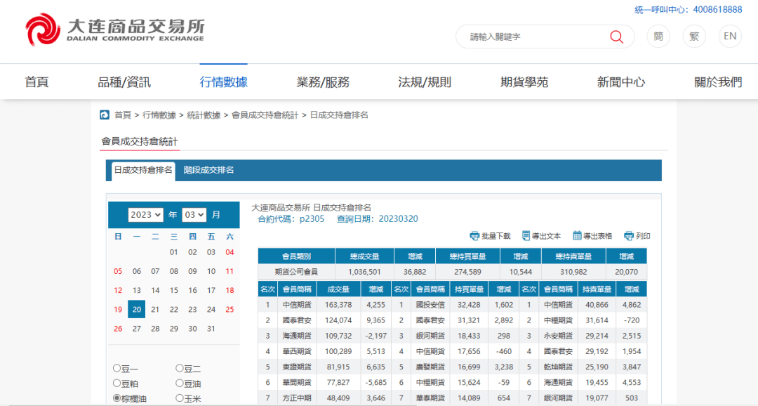This screenshot has width=758, height=406.
Task: Click the 列印 print icon
Action: pyautogui.click(x=629, y=236)
